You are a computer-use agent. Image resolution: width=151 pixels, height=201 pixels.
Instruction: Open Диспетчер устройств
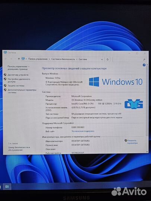click(x=18, y=75)
